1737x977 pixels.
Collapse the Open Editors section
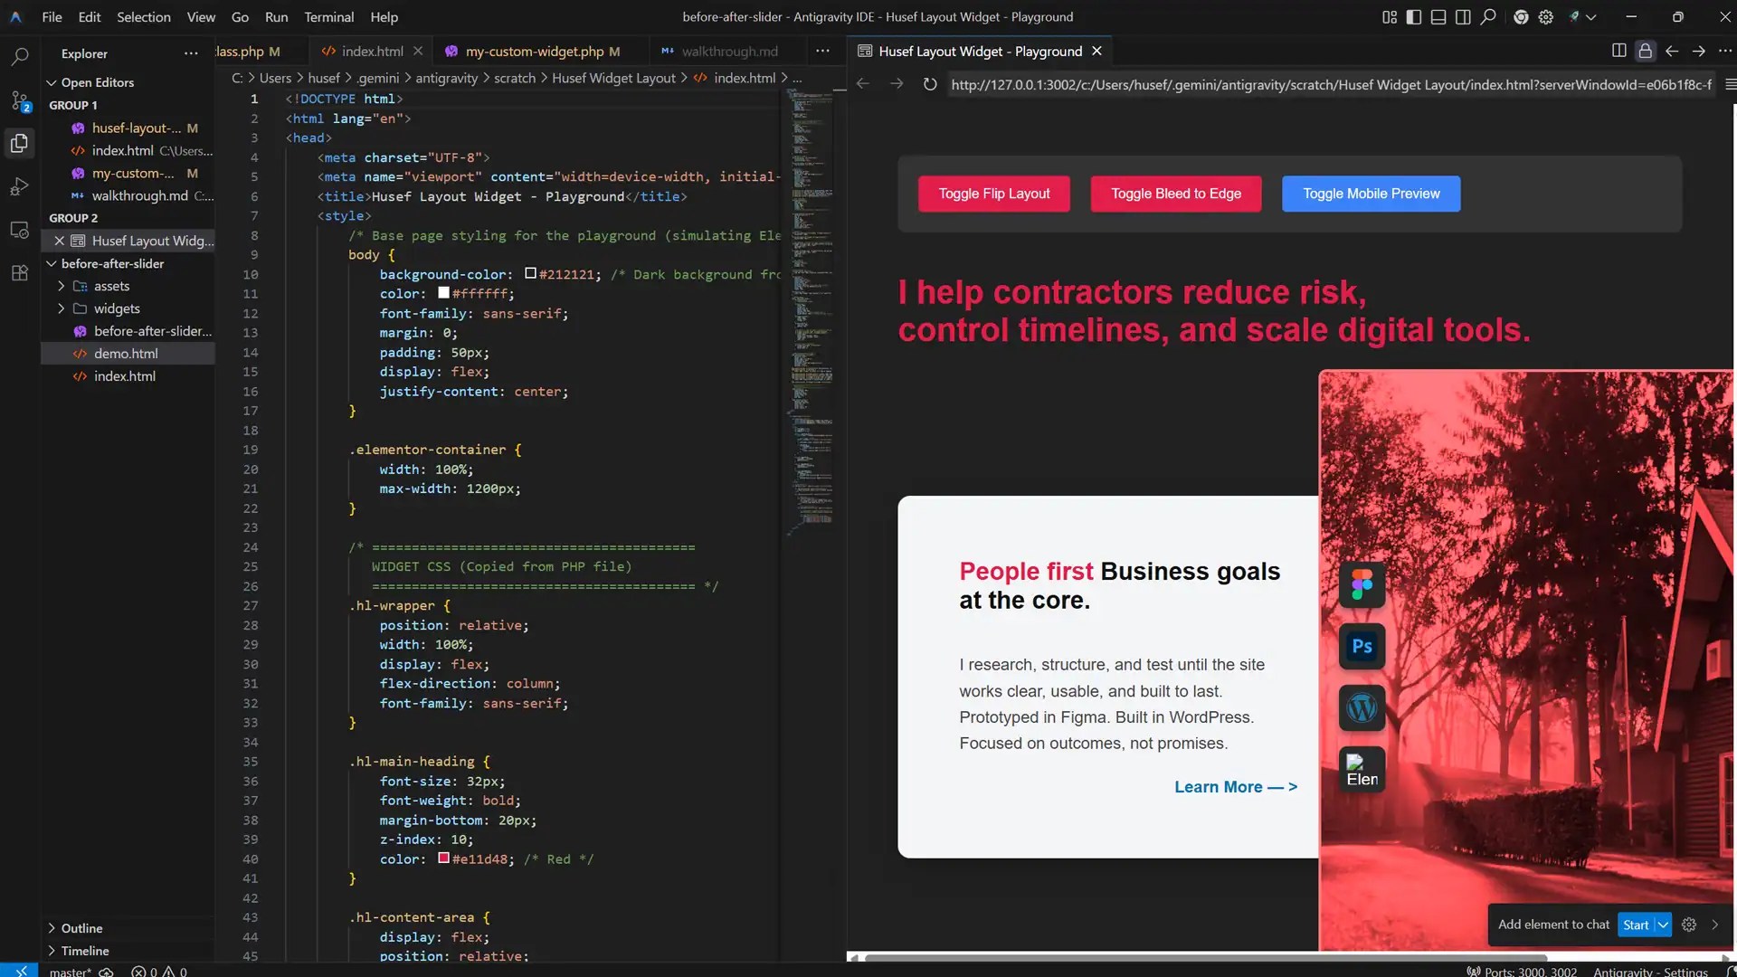click(52, 82)
